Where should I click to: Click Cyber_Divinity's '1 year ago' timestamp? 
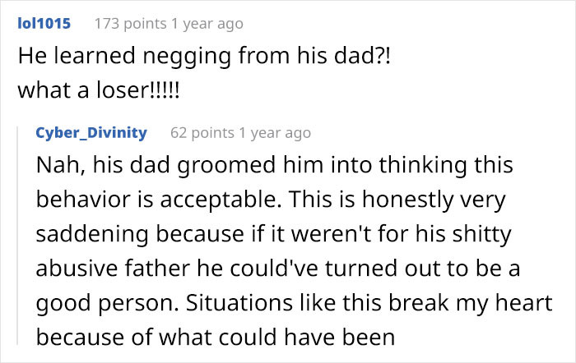point(275,133)
